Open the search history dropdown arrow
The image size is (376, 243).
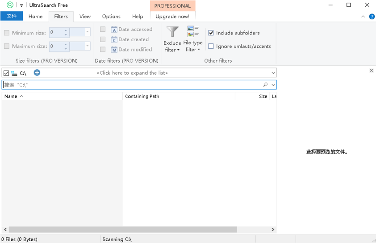[273, 85]
